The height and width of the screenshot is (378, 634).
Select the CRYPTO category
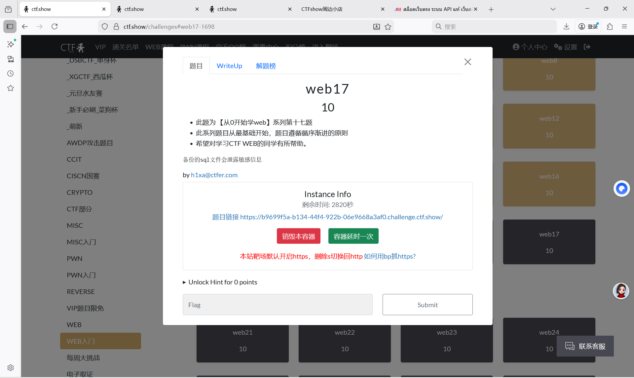pyautogui.click(x=80, y=192)
